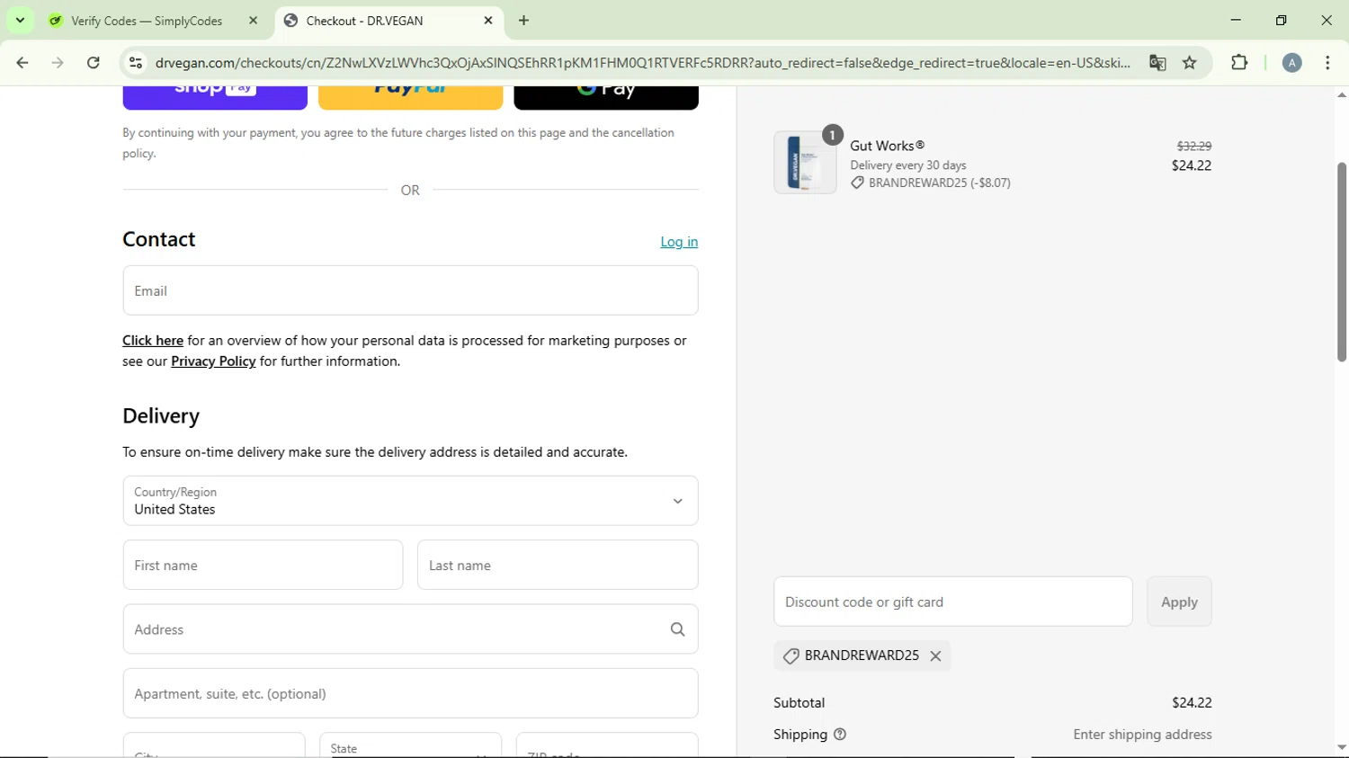Screen dimensions: 1349x758
Task: Open the Extensions puzzle icon
Action: click(x=1239, y=63)
